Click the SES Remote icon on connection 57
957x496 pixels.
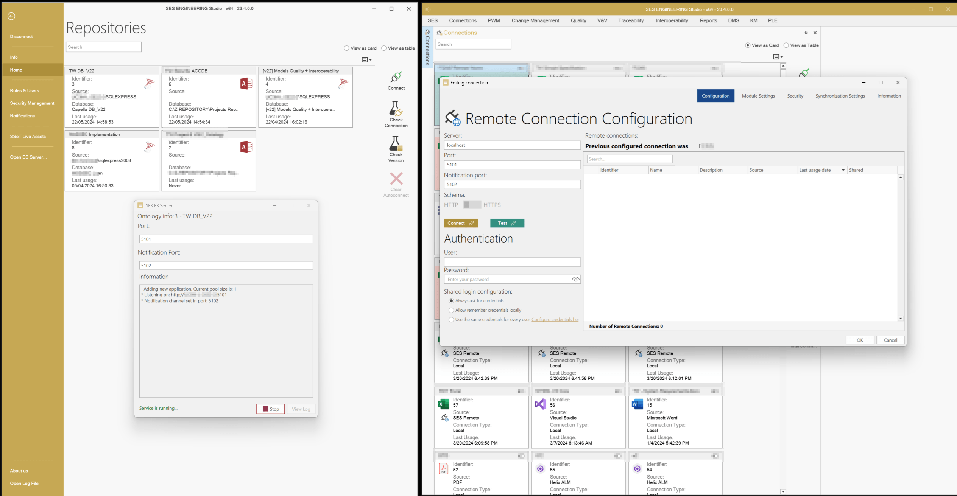445,418
